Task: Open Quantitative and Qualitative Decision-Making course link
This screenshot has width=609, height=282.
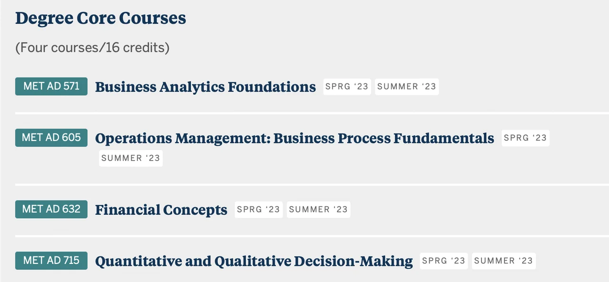Action: pos(254,262)
